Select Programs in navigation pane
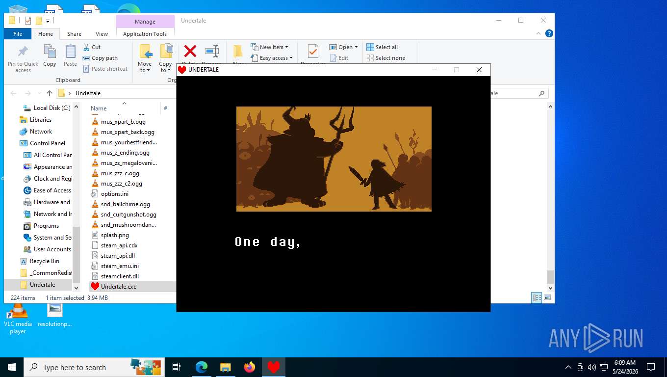 [x=46, y=226]
